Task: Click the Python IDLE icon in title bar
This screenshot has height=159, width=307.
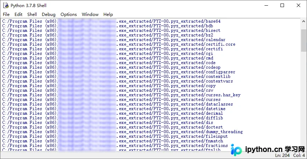Action: tap(6, 5)
